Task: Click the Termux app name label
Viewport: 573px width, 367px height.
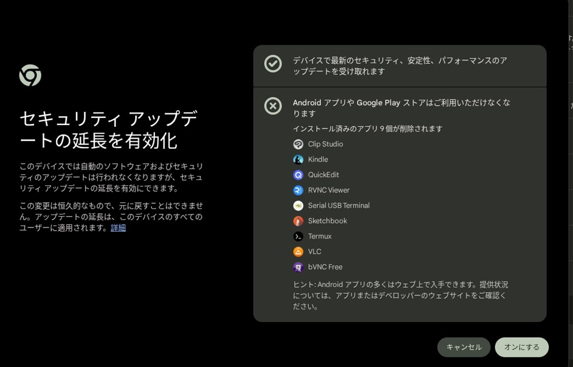Action: 319,236
